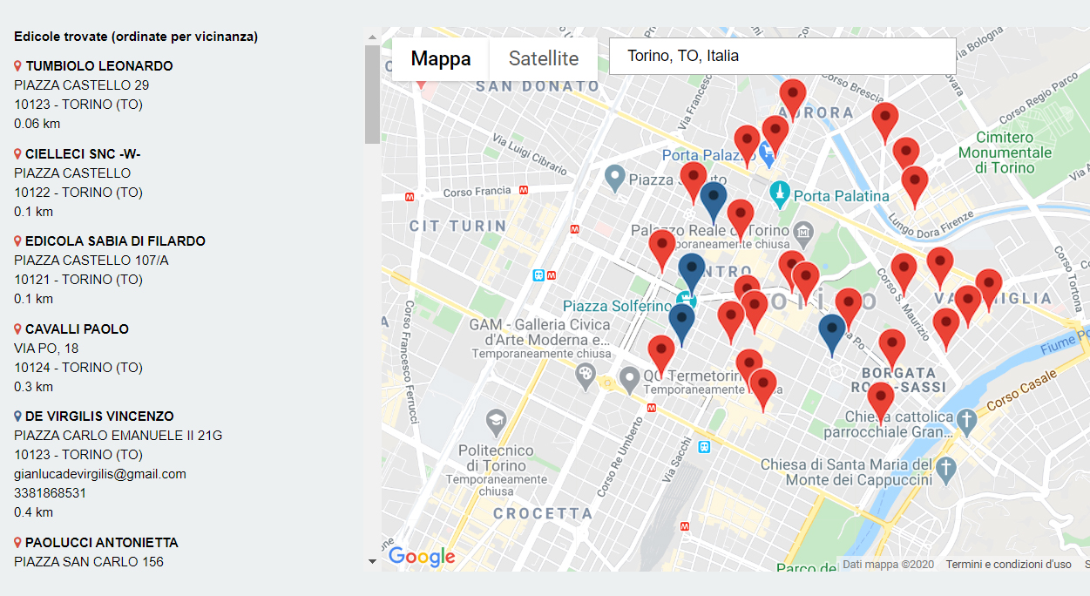Click the red marker above the Aurora label
This screenshot has height=596, width=1090.
coord(792,94)
